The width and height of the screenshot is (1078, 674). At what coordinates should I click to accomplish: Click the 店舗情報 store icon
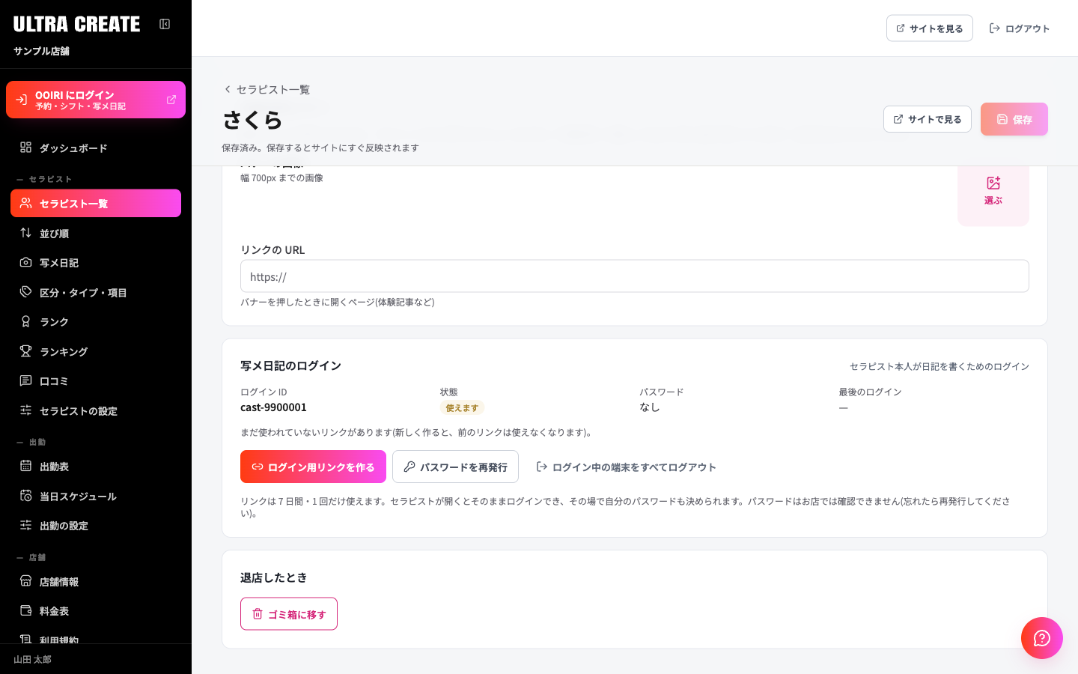point(25,581)
